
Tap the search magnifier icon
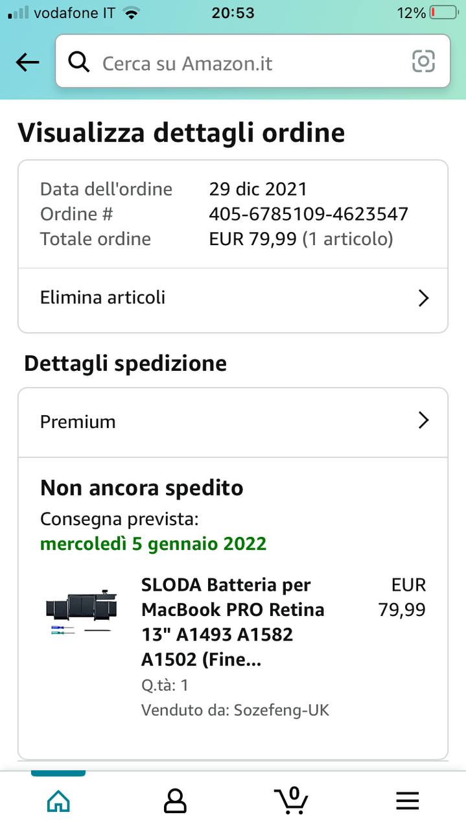pyautogui.click(x=79, y=62)
